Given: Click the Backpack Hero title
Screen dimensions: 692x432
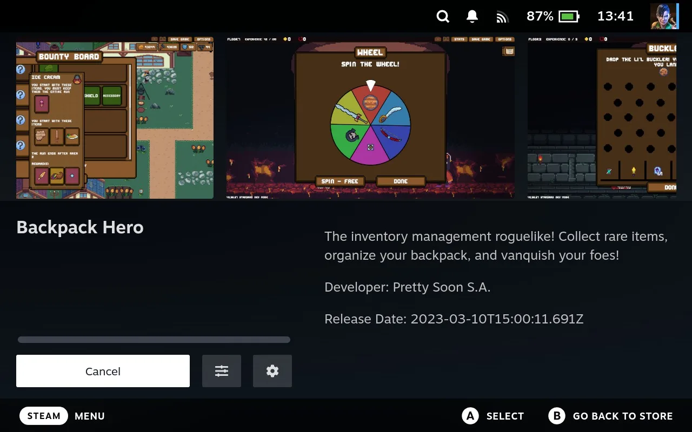Looking at the screenshot, I should click(x=80, y=227).
